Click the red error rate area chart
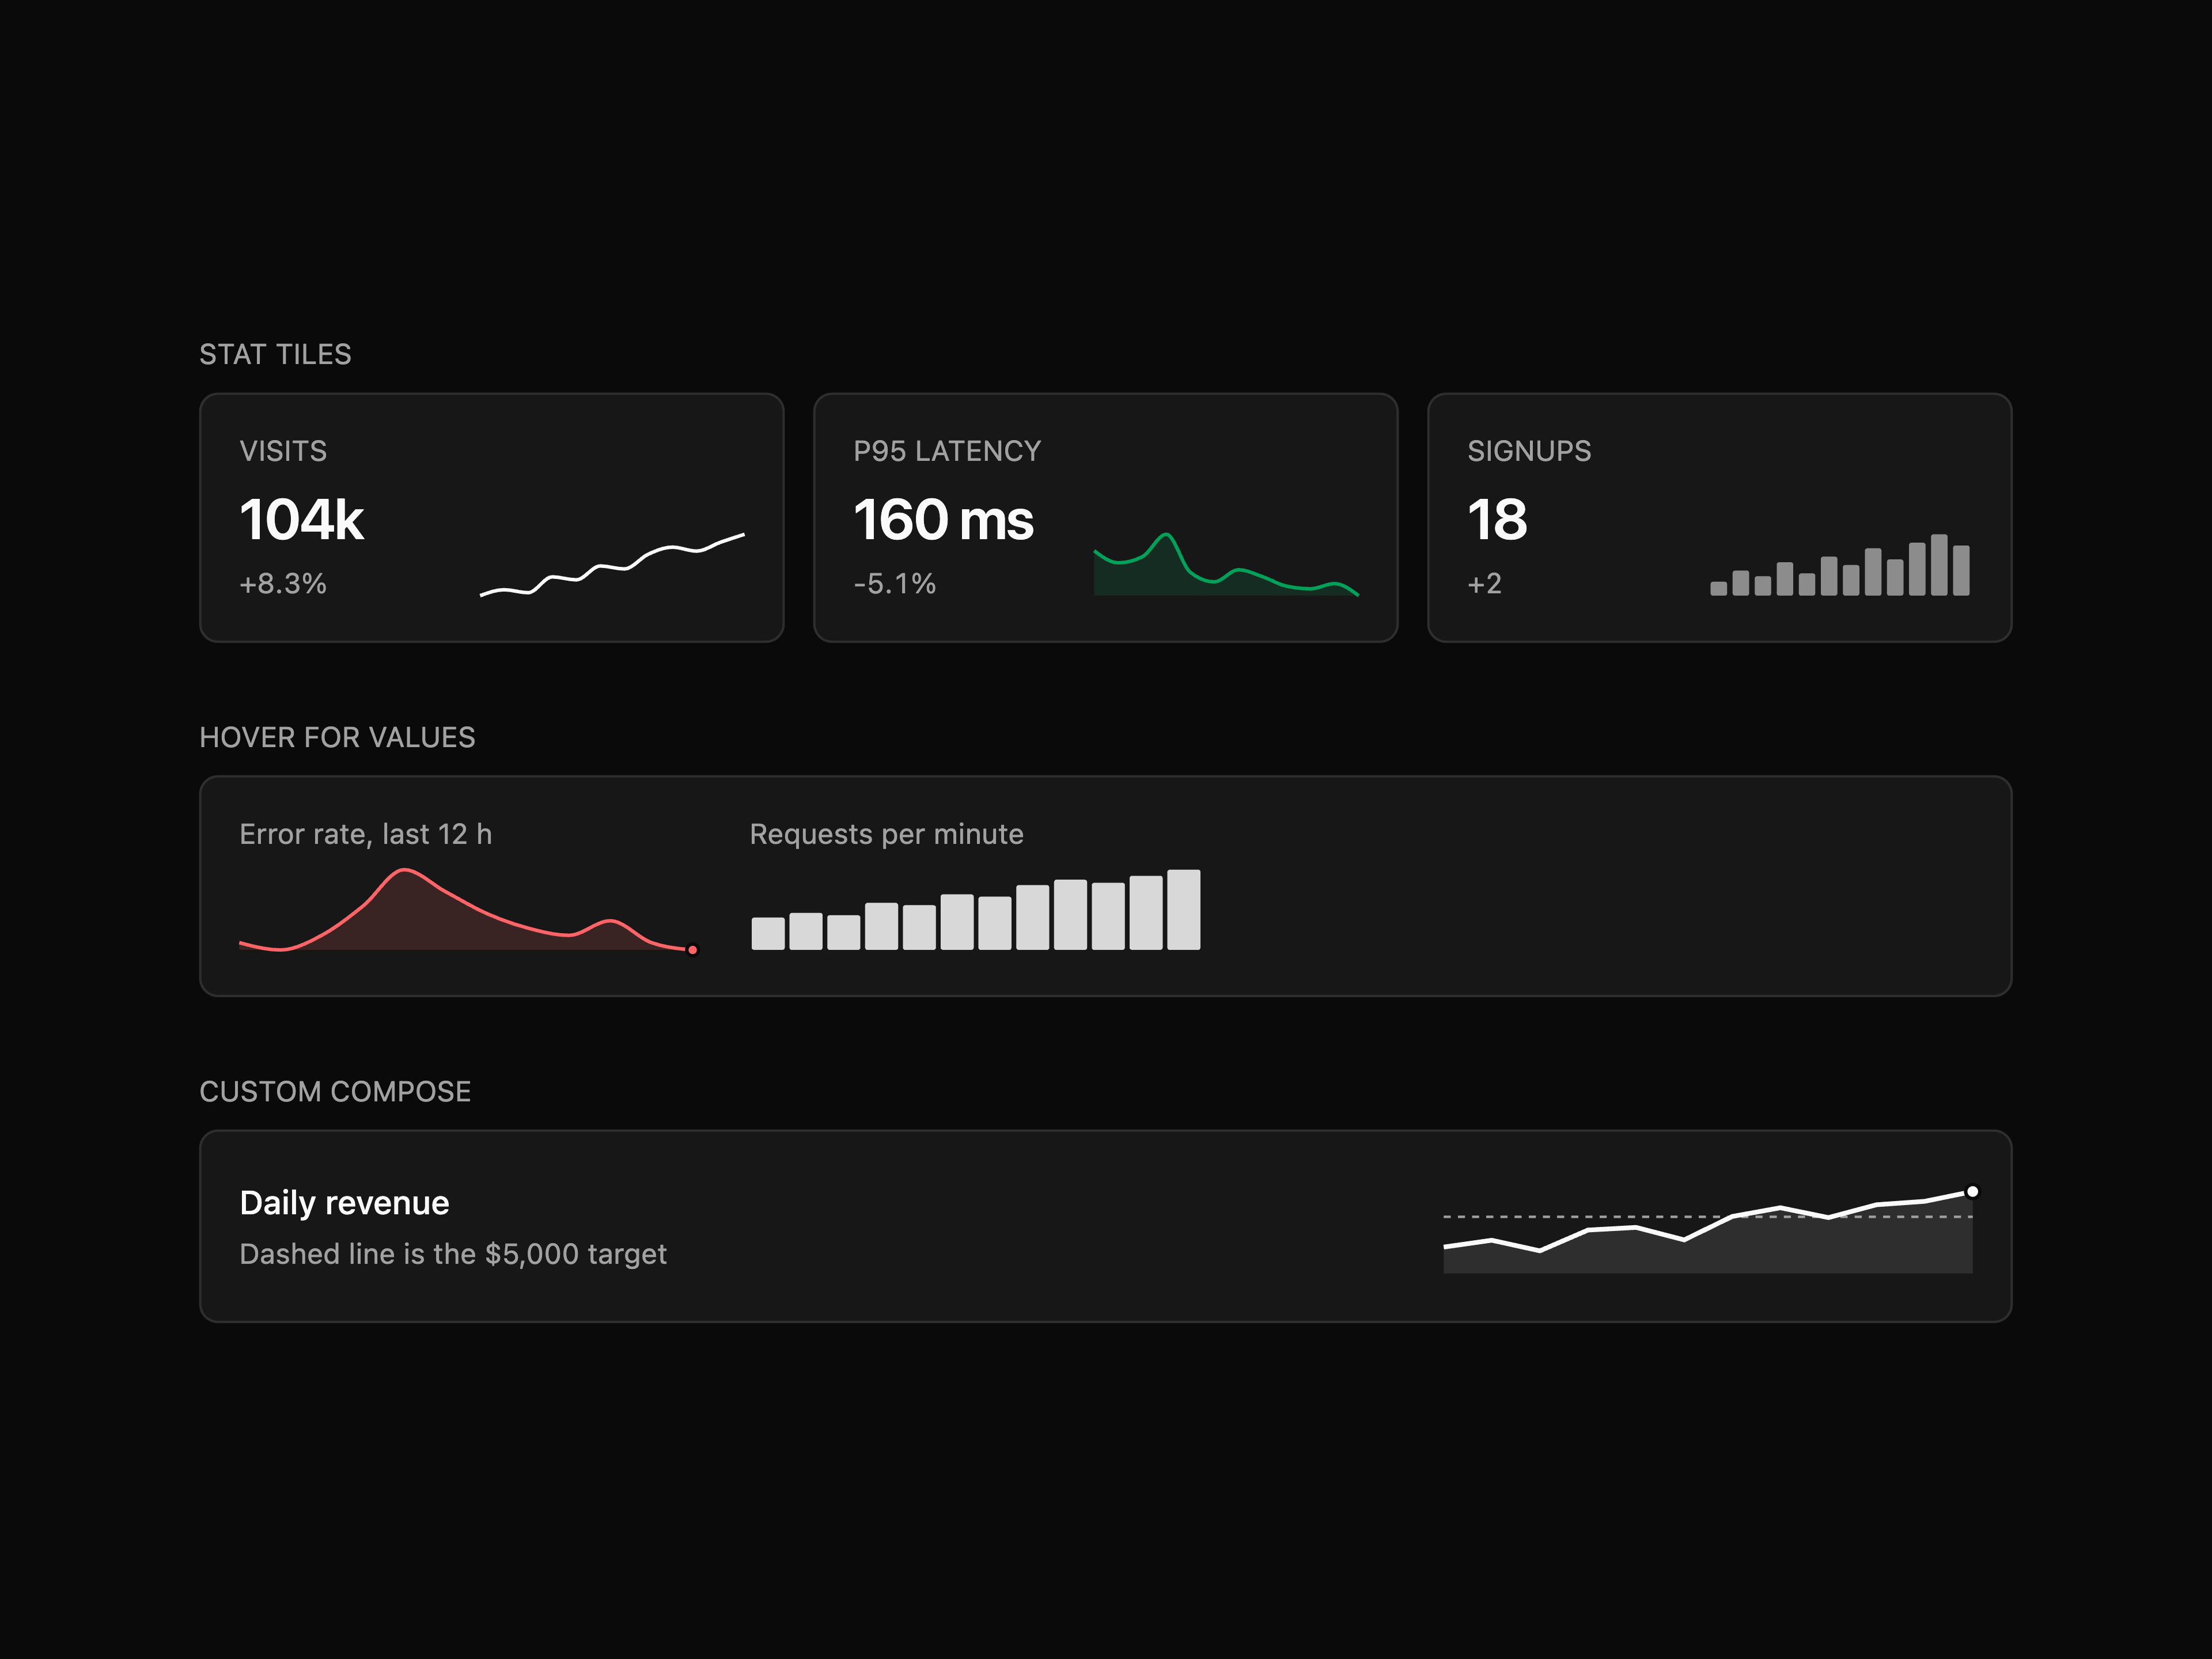The height and width of the screenshot is (1659, 2212). coord(468,909)
